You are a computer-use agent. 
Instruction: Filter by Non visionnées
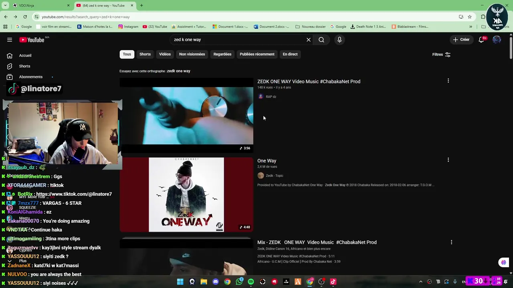tap(192, 54)
